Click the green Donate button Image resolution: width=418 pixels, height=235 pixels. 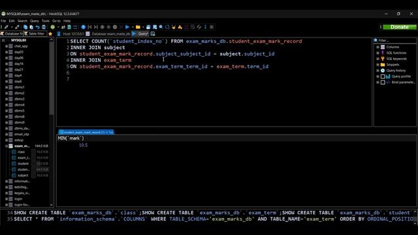point(399,27)
